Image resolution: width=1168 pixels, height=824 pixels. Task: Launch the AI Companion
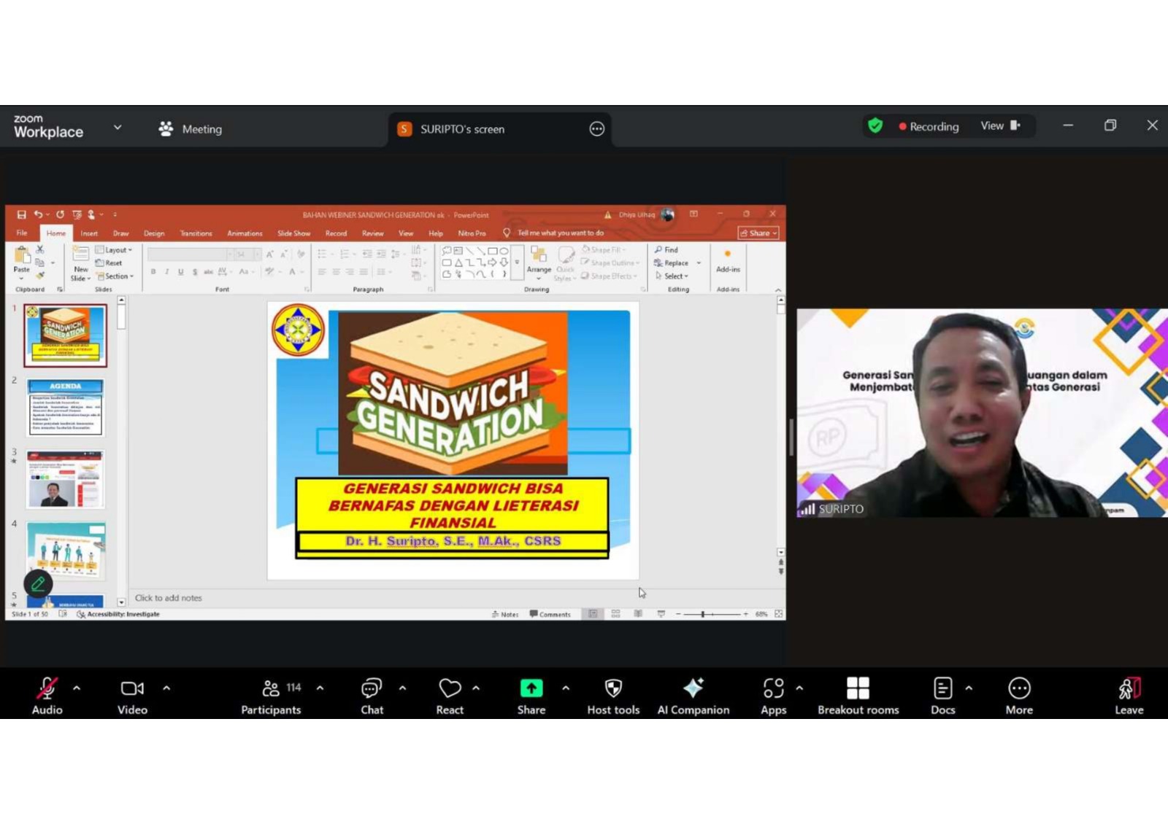coord(693,688)
